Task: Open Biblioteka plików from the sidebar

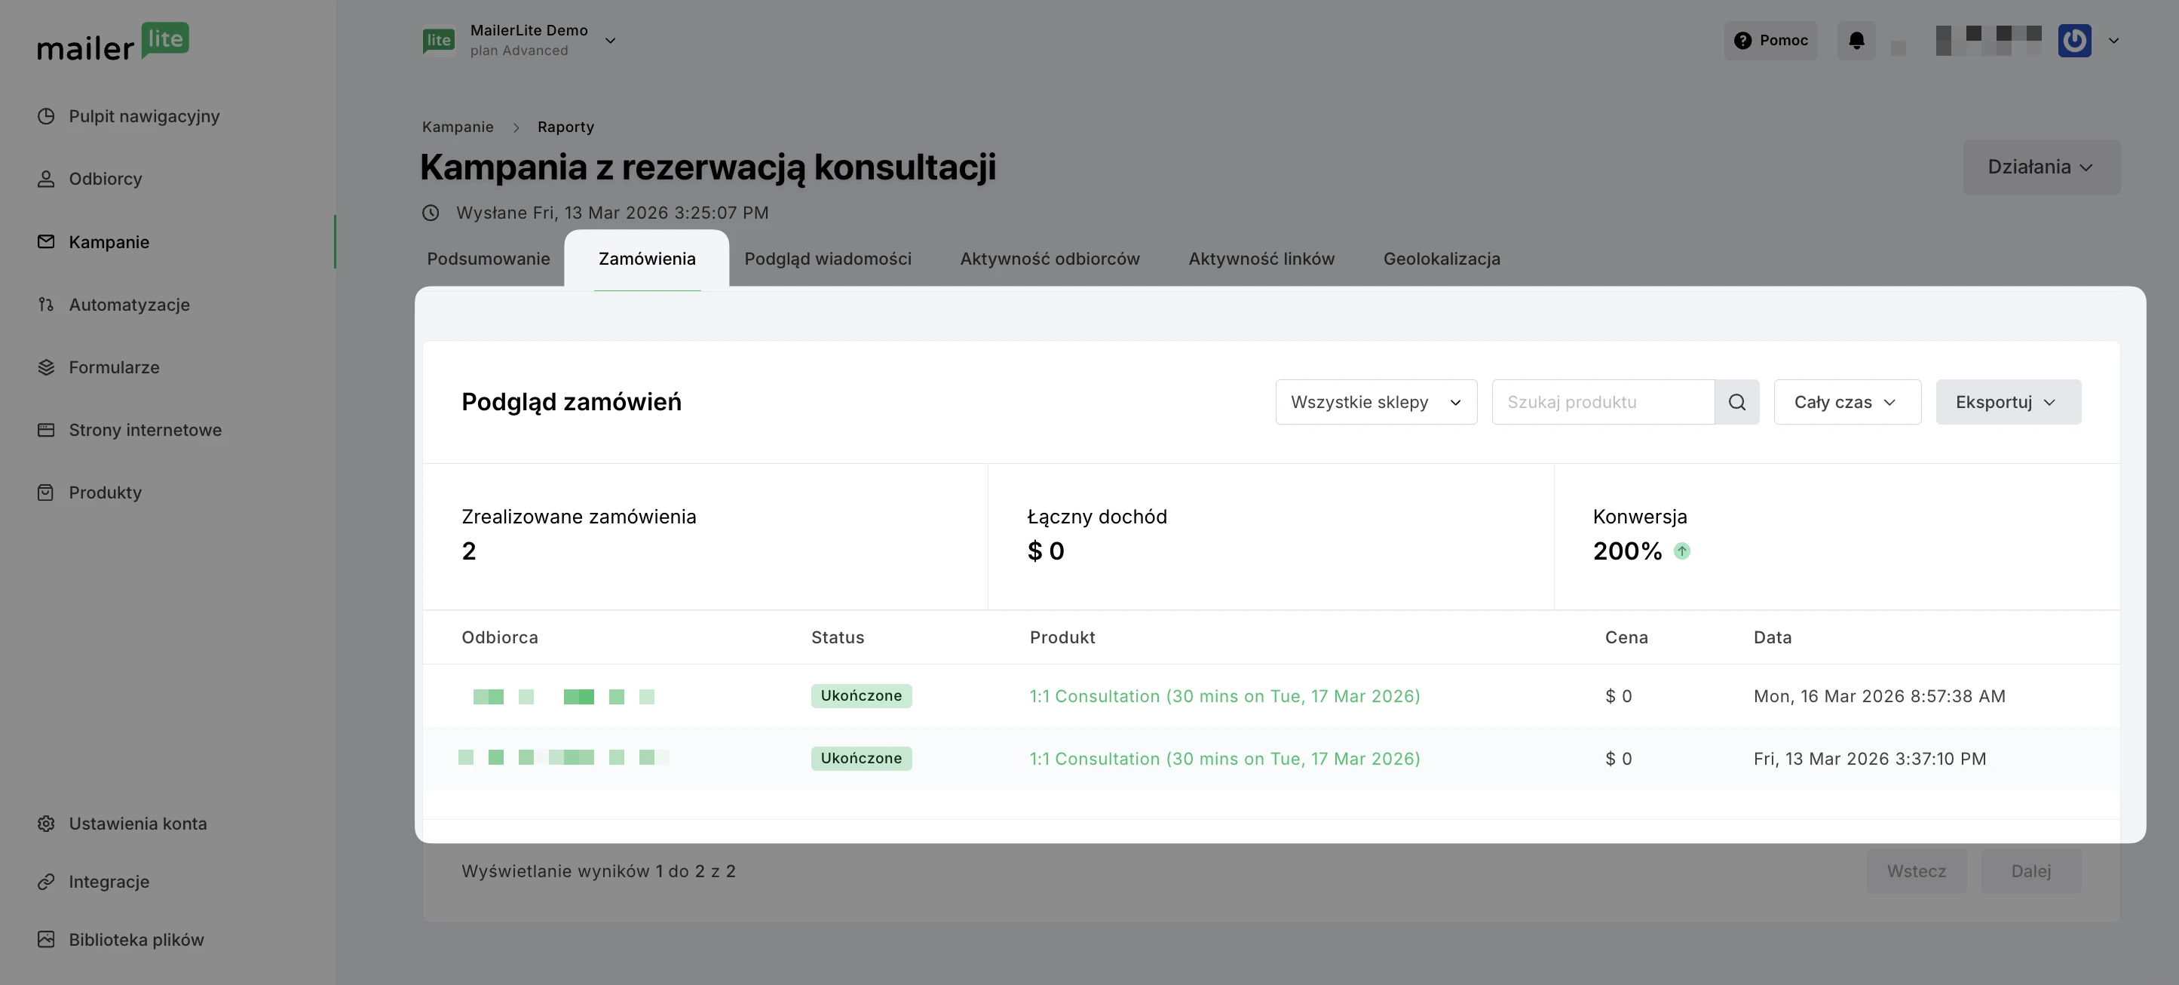Action: pyautogui.click(x=136, y=939)
